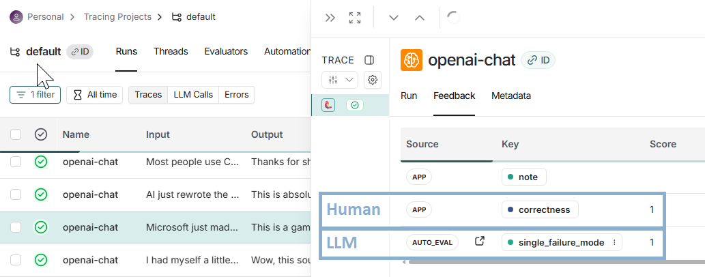Viewport: 705px width, 277px height.
Task: Click the Personal avatar icon in breadcrumb
Action: pos(16,17)
